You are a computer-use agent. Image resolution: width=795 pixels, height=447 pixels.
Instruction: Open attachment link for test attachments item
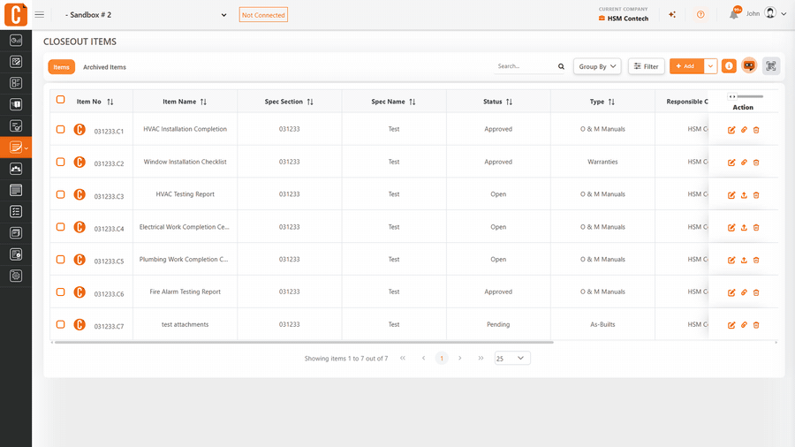pyautogui.click(x=744, y=325)
